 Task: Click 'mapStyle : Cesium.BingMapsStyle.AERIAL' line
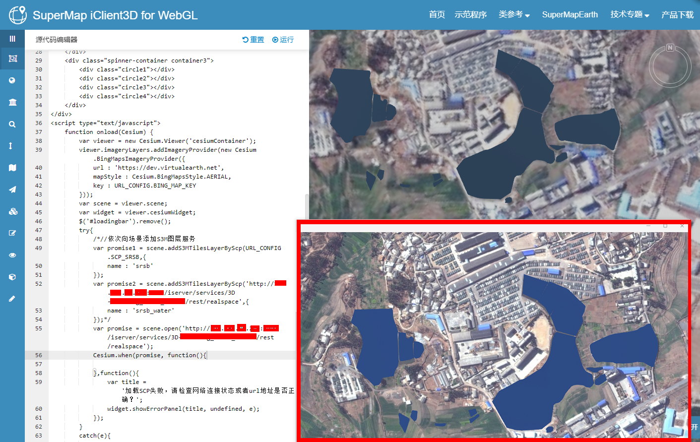[162, 177]
